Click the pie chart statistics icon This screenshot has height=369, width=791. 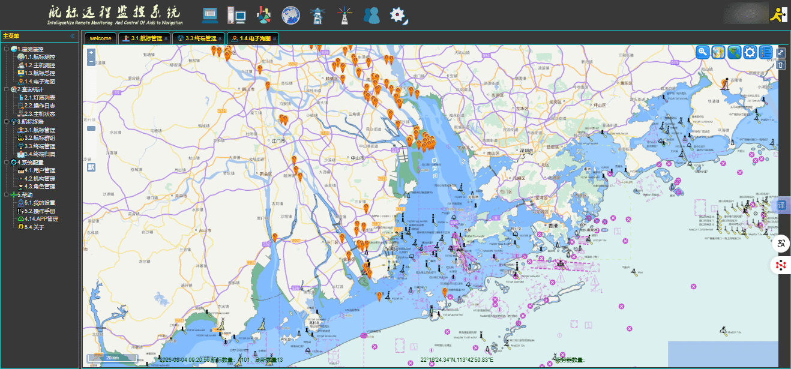pos(263,15)
